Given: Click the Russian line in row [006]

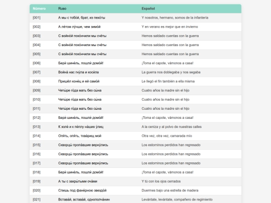Looking at the screenshot, I should point(81,63).
